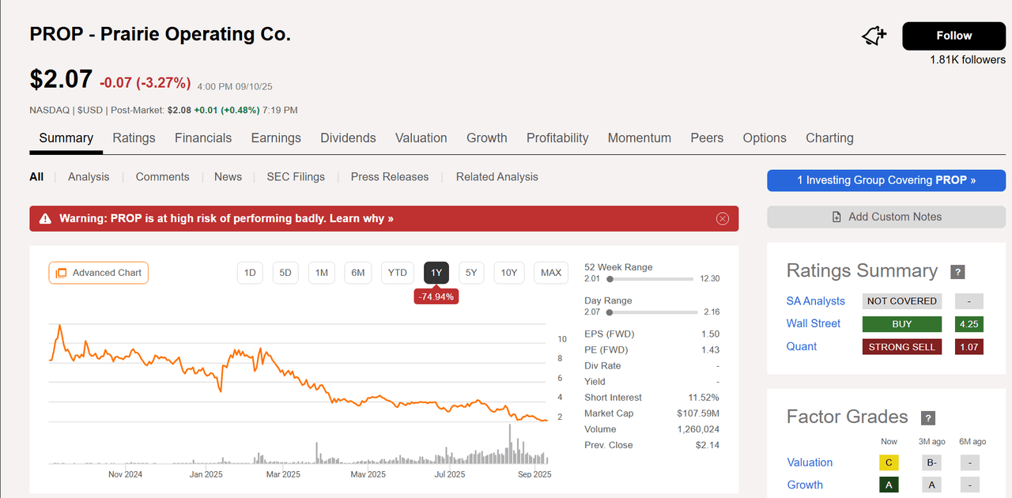Click the warning triangle in the risk banner
This screenshot has height=498, width=1012.
pos(44,218)
